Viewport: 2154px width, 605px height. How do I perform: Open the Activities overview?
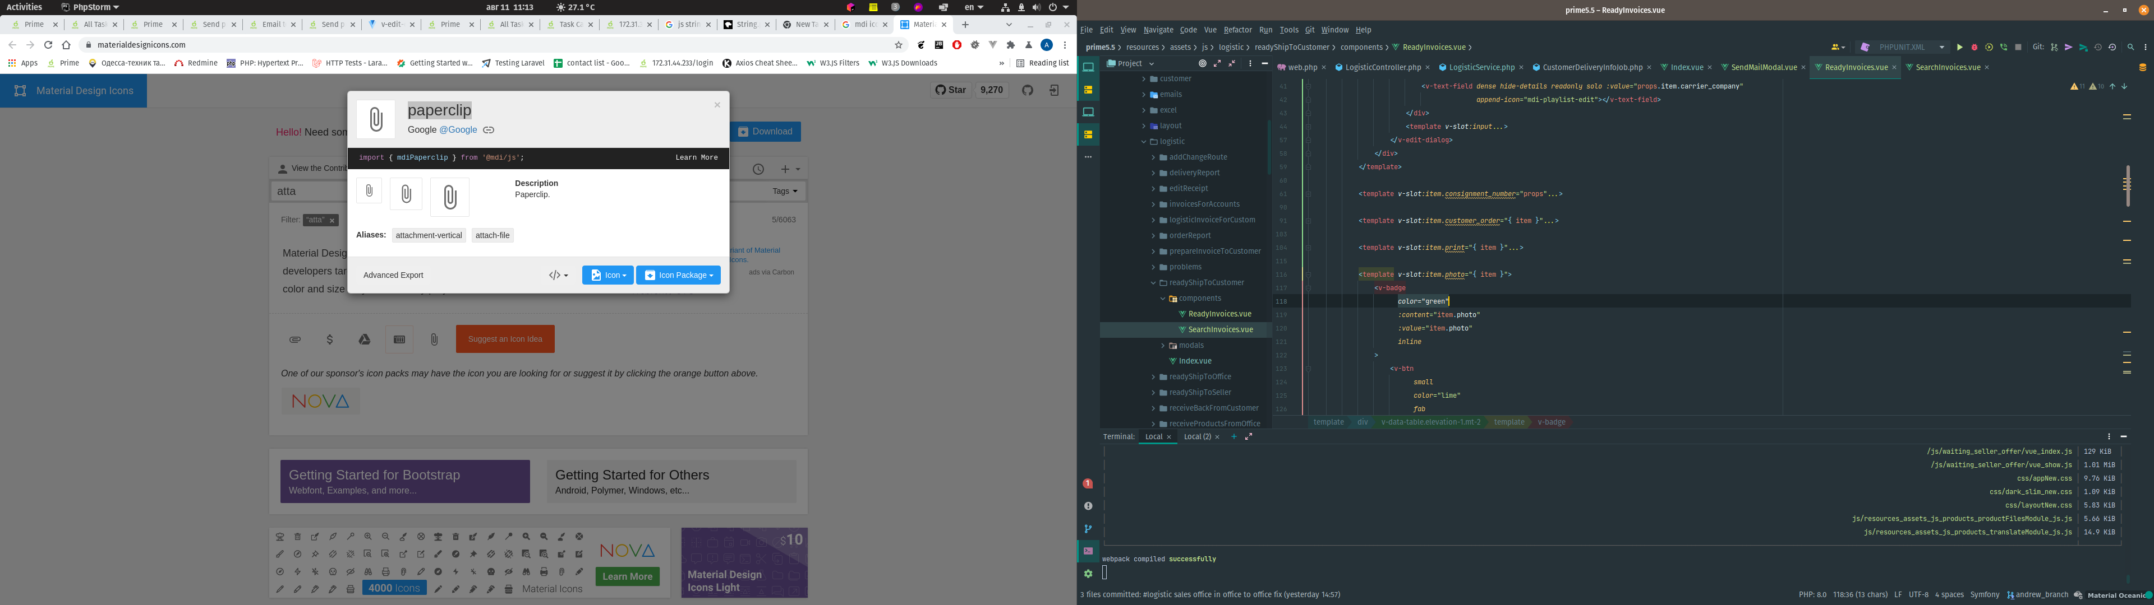point(24,7)
